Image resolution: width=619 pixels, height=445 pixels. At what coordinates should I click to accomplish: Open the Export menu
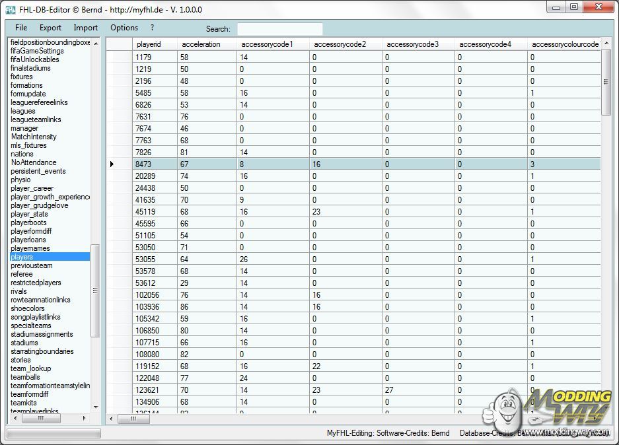point(50,28)
